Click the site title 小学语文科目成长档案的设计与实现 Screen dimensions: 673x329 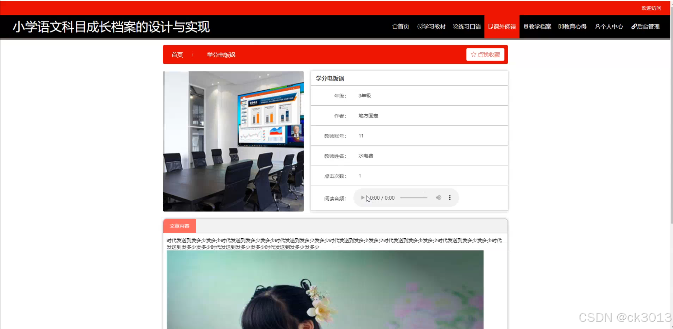click(x=111, y=27)
